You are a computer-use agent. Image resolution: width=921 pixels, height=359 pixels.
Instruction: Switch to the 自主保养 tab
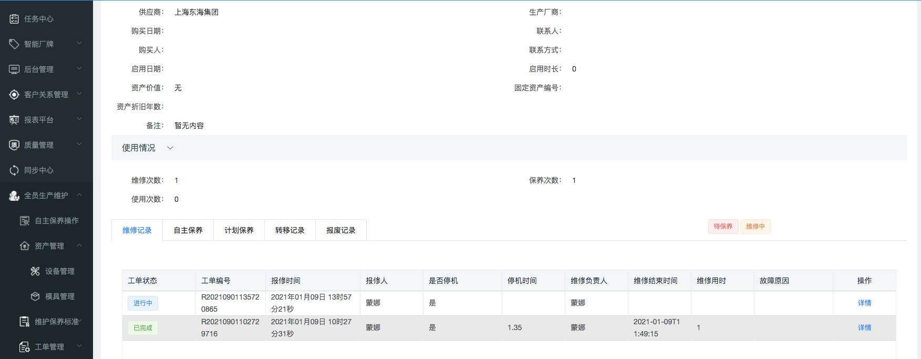pos(188,230)
